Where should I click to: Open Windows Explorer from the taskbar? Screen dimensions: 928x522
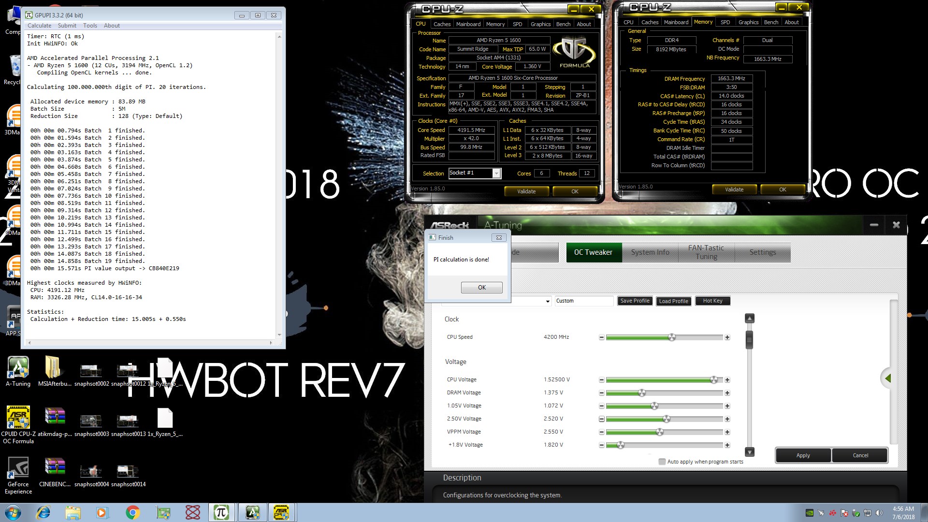(73, 512)
